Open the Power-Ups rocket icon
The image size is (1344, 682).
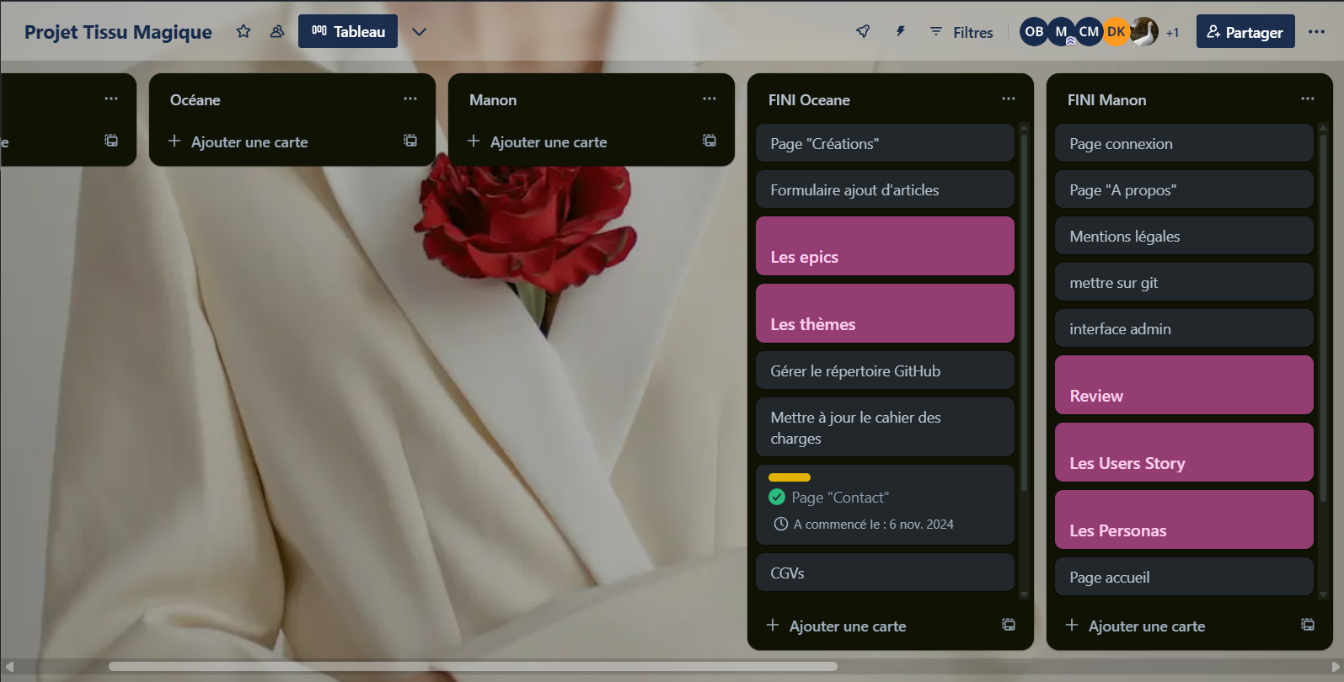863,32
